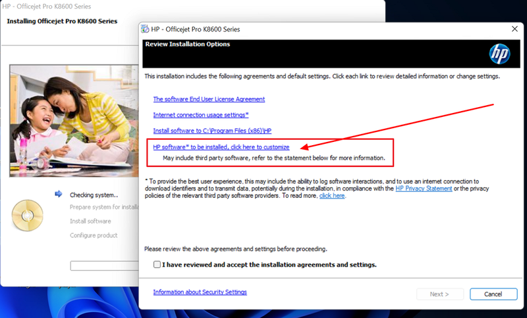Click the blue arrow beside Checking system

point(59,194)
